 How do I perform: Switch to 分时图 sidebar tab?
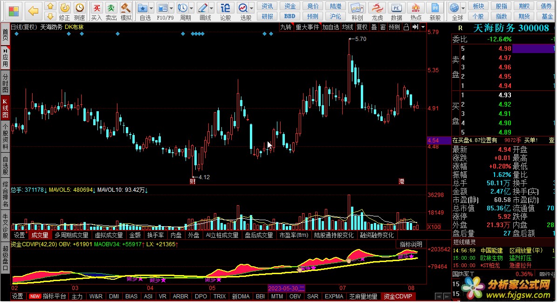click(5, 82)
